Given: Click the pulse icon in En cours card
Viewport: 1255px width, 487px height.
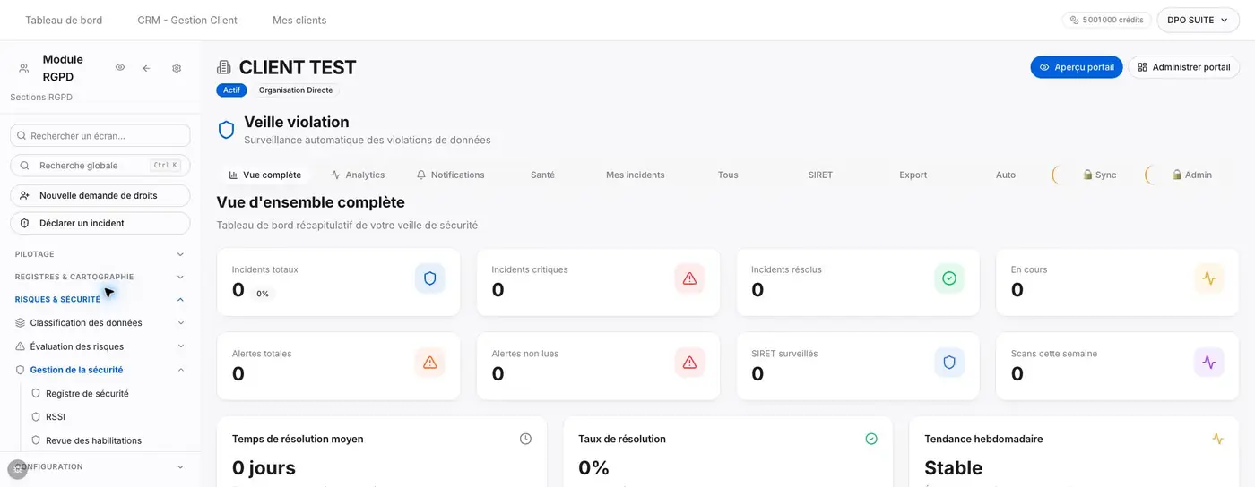Looking at the screenshot, I should (x=1209, y=278).
